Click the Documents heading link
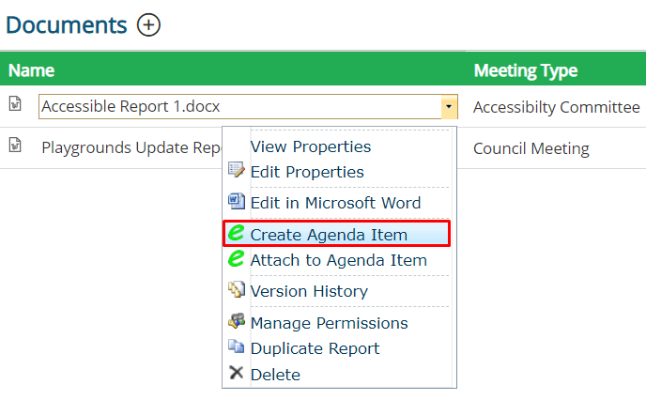 coord(67,25)
